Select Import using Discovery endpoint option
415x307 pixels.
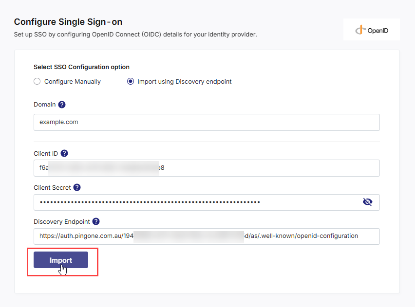click(x=131, y=81)
